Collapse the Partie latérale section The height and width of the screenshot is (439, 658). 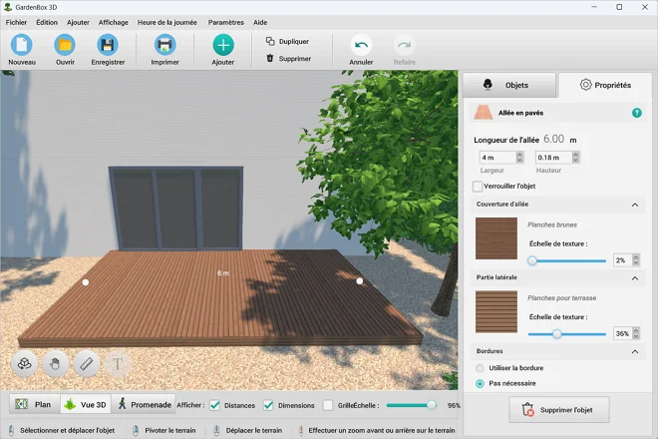click(635, 278)
